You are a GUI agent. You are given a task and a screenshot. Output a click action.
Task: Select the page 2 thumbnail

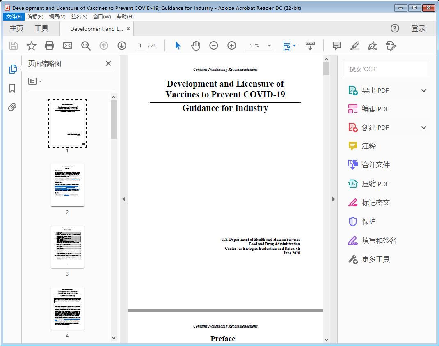pos(67,185)
